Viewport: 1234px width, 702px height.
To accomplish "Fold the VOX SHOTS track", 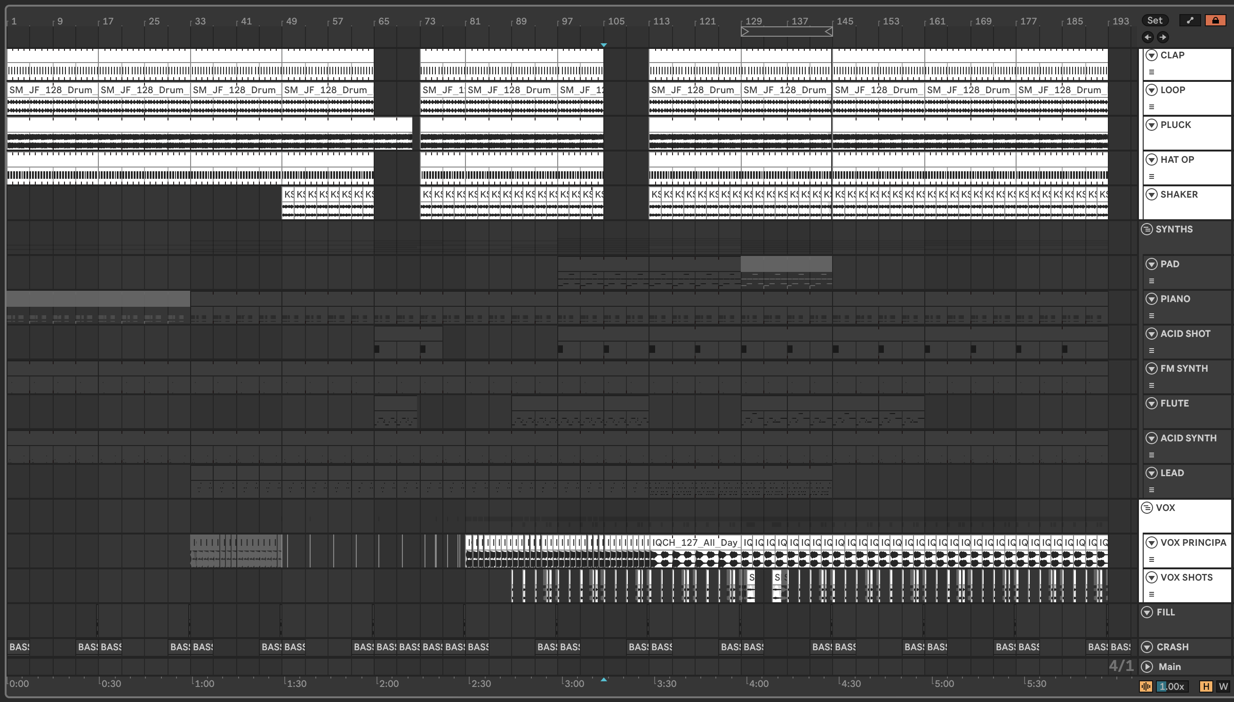I will tap(1152, 577).
